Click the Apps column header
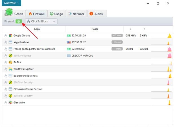 click(37, 29)
